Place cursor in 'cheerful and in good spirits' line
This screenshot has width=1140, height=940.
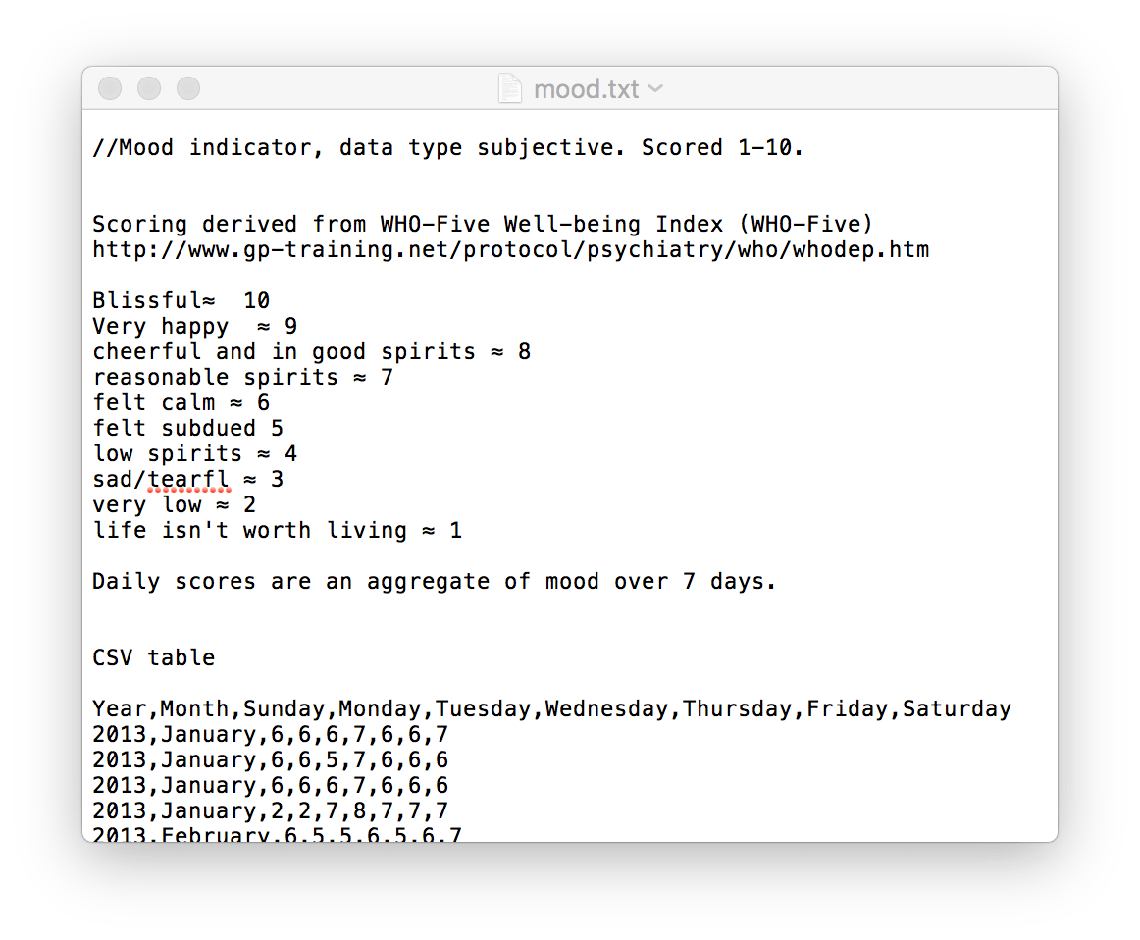click(x=311, y=352)
